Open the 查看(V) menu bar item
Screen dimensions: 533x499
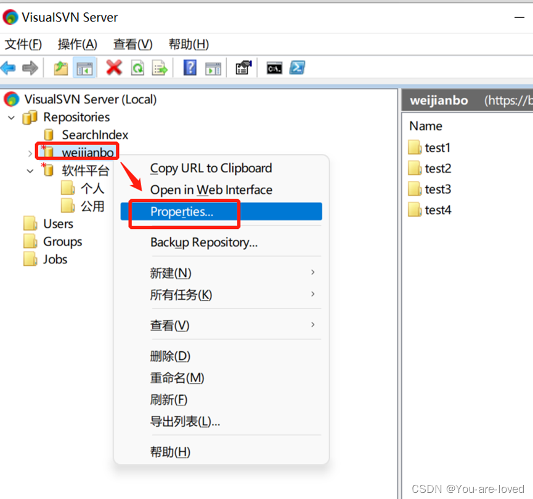133,44
